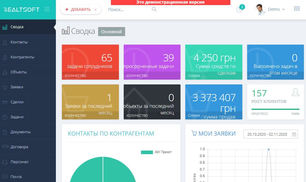Click the Контакты person icon
Viewport: 306px width, 182px height.
coord(5,42)
